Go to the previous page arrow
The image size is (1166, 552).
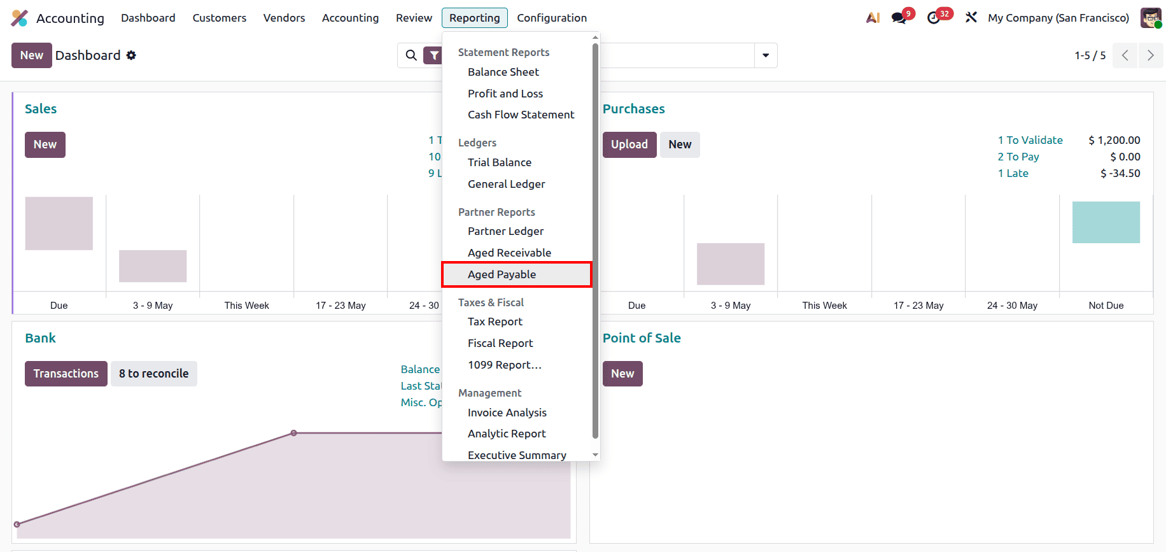pyautogui.click(x=1125, y=55)
